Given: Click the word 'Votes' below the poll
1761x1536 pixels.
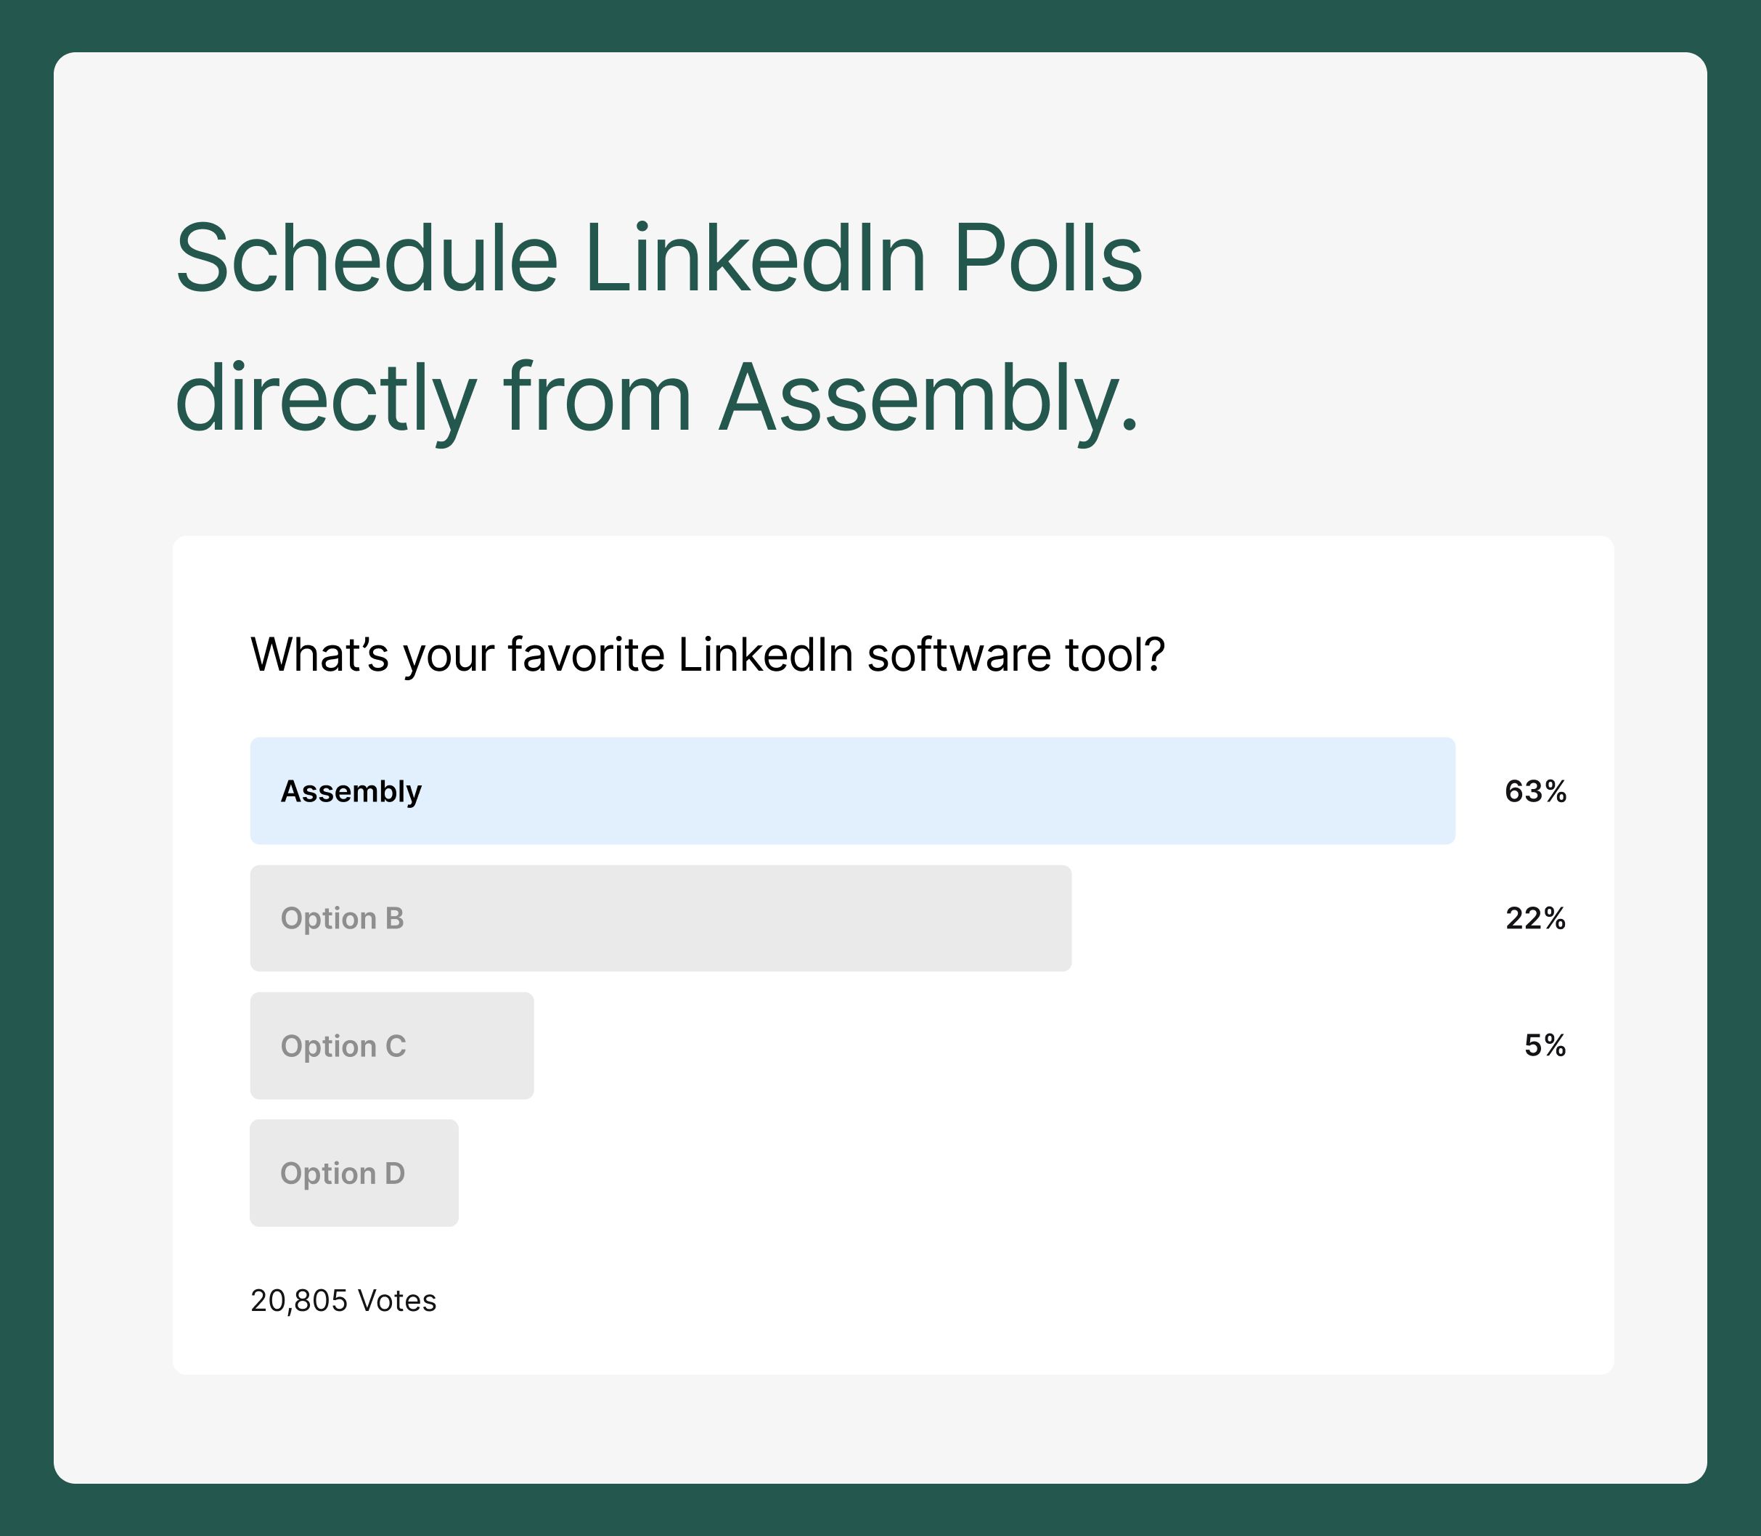Looking at the screenshot, I should [x=398, y=1300].
